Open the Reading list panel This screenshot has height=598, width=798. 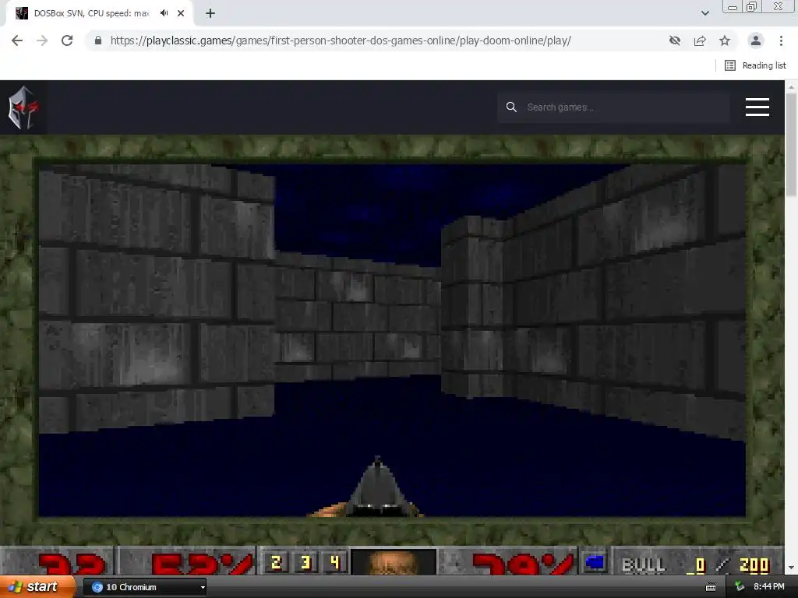(755, 65)
